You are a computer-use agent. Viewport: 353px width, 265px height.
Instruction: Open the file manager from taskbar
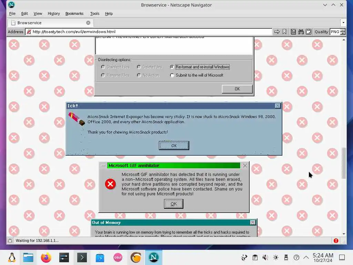[28, 257]
